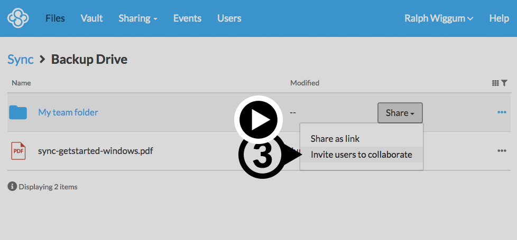Viewport: 517px width, 240px height.
Task: Click the info icon beside Displaying 2 items
Action: tap(12, 186)
